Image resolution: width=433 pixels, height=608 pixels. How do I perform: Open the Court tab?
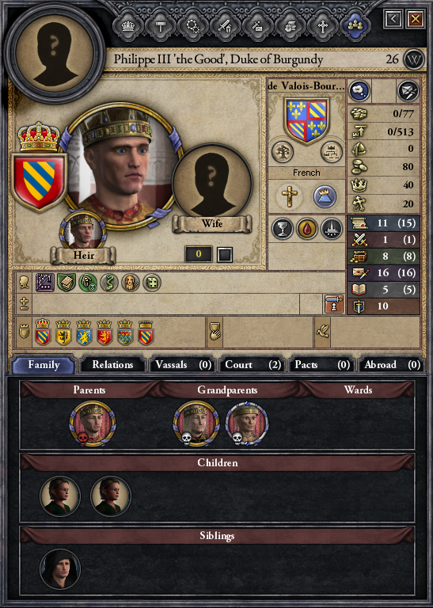pos(253,365)
